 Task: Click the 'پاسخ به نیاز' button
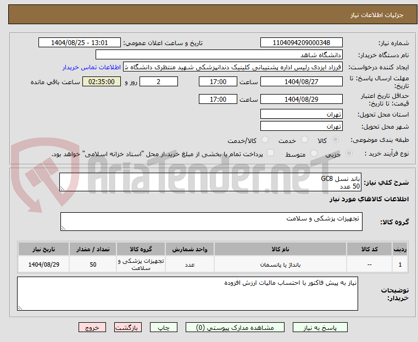[x=320, y=327]
